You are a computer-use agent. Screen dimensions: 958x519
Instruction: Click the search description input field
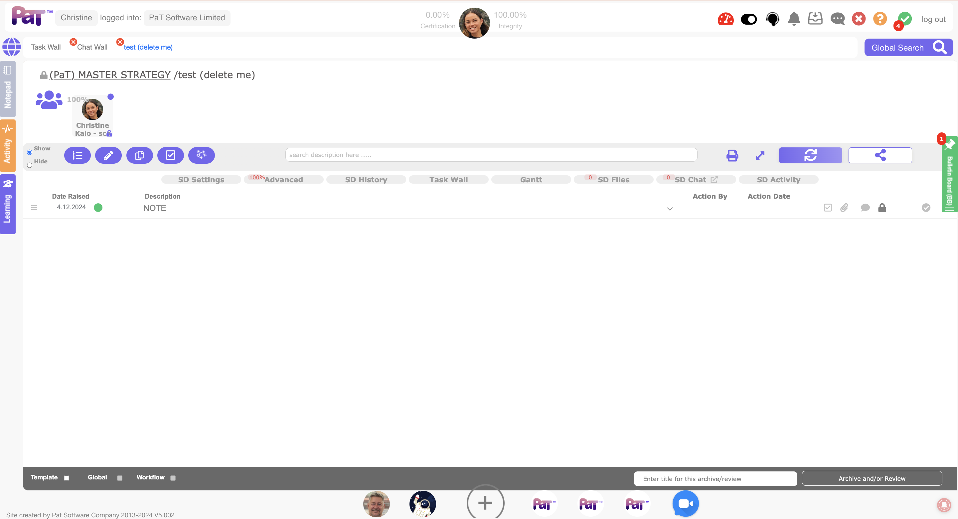pos(491,155)
